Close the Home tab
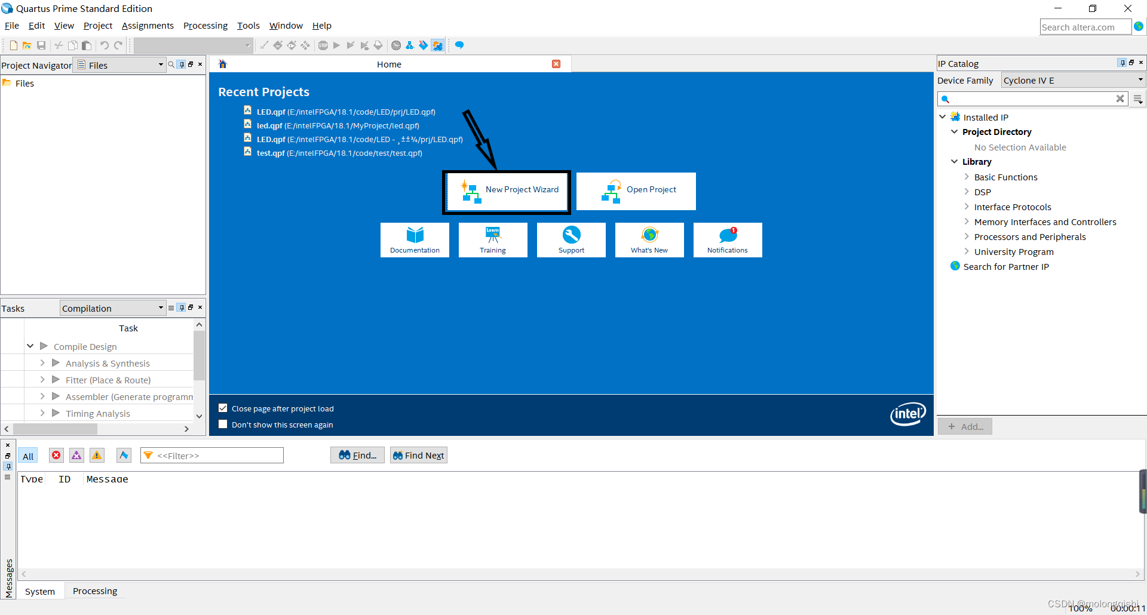1147x615 pixels. [x=556, y=64]
